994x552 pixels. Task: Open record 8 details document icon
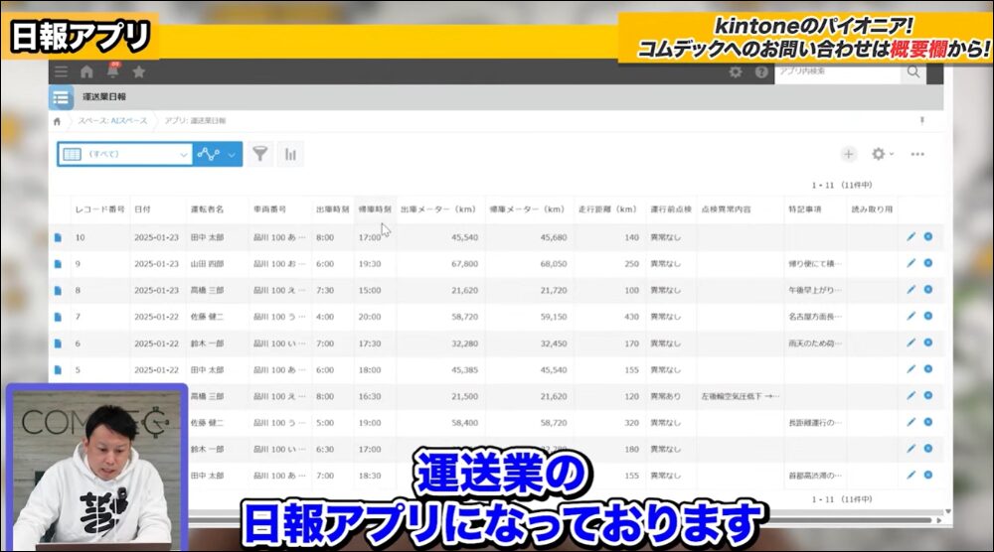58,290
